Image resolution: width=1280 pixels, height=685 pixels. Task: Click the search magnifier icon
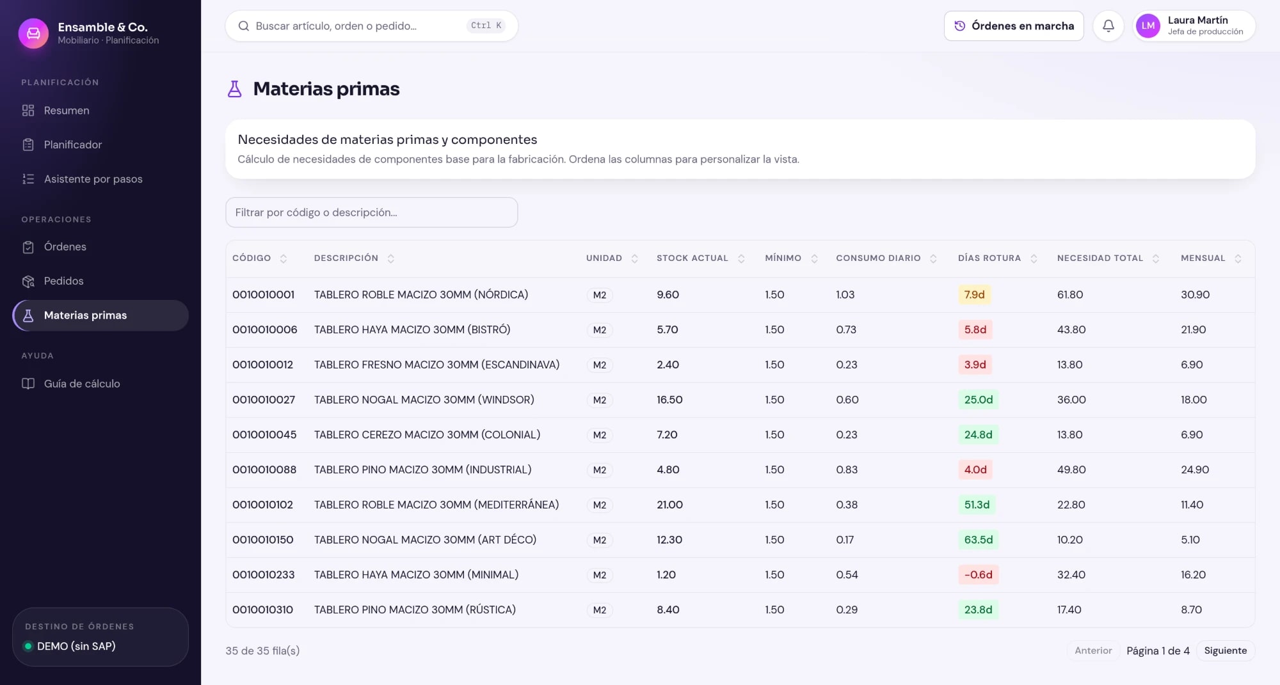pyautogui.click(x=243, y=26)
